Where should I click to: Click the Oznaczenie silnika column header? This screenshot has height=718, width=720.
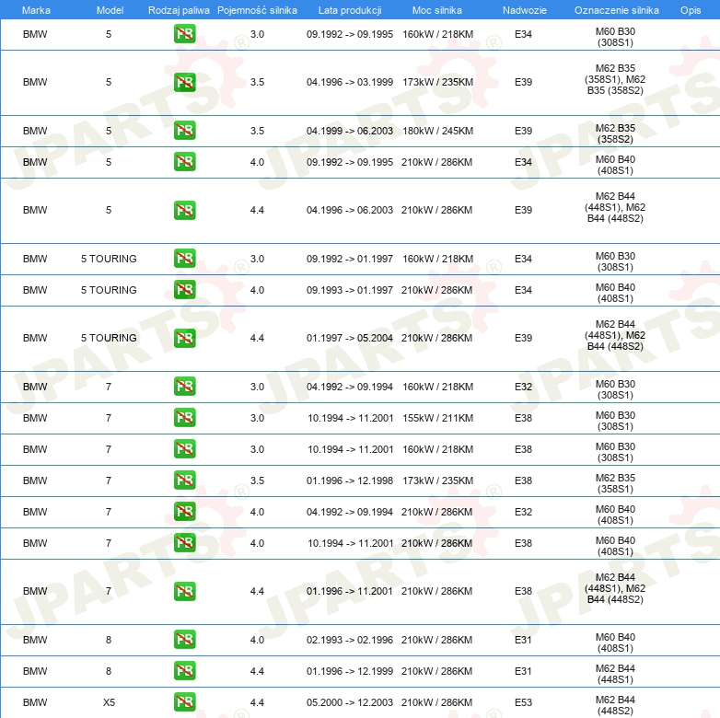point(616,9)
